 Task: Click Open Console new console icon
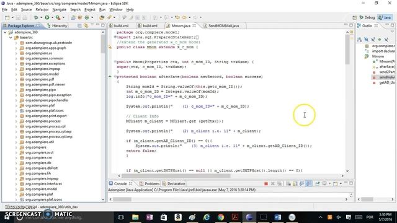336,183
